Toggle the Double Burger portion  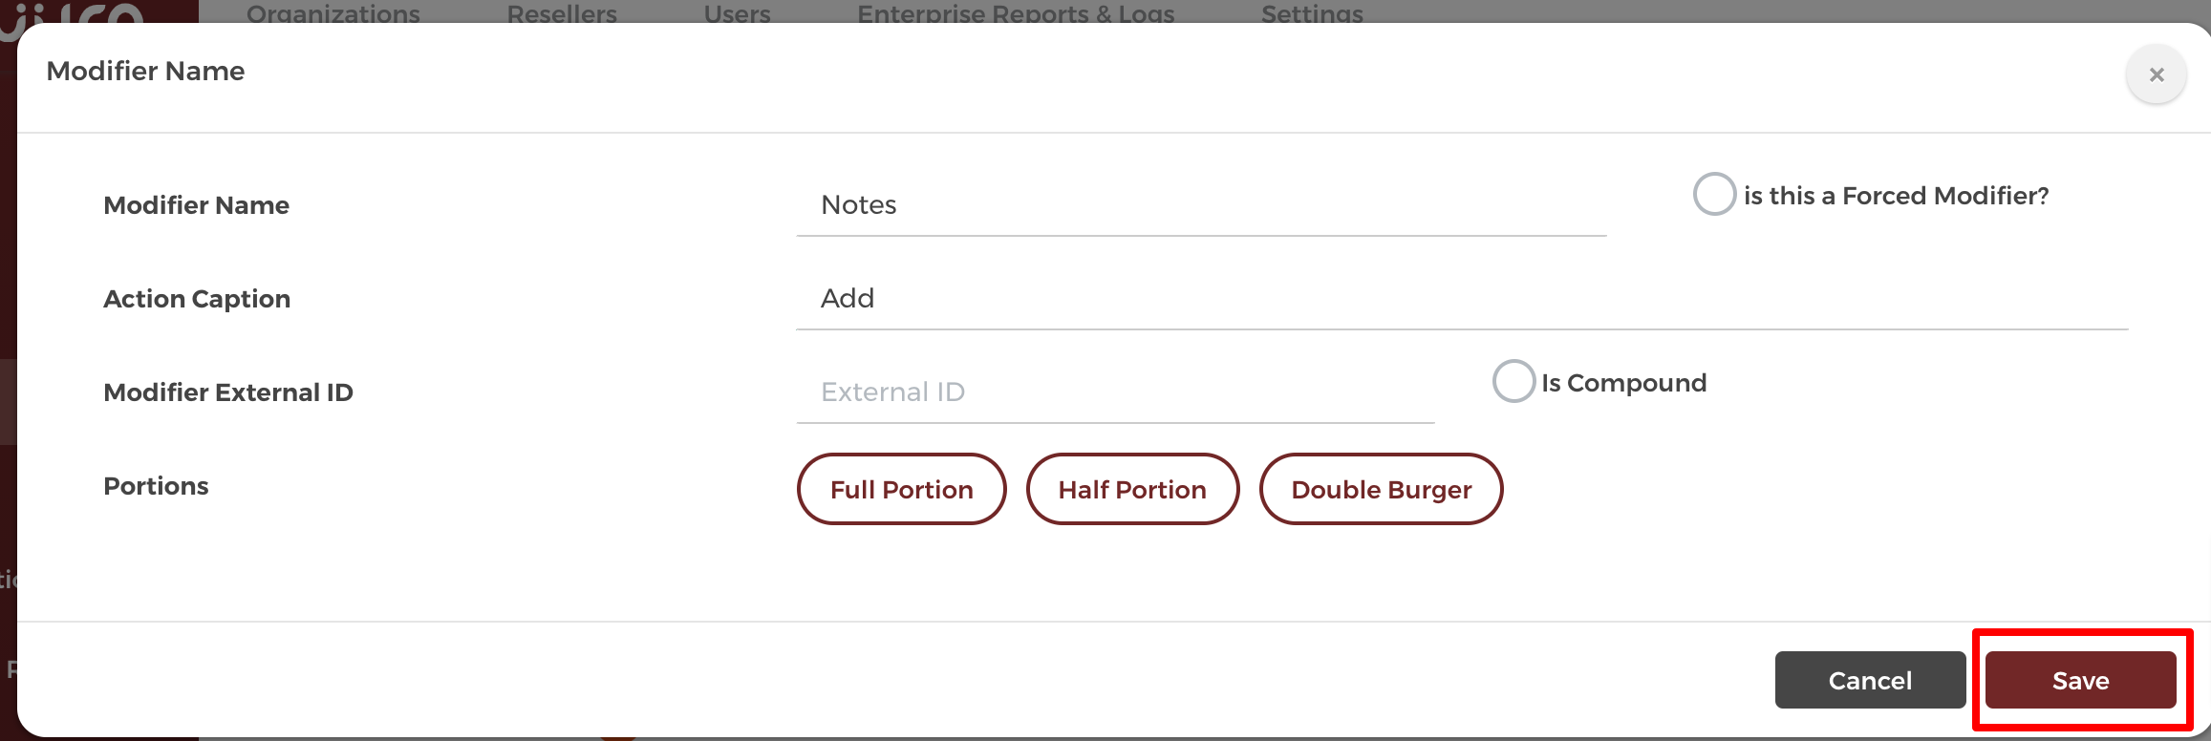(x=1381, y=489)
